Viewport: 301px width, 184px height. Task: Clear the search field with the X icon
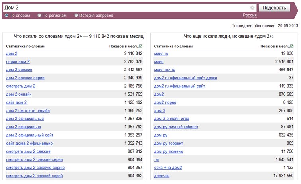click(x=252, y=8)
